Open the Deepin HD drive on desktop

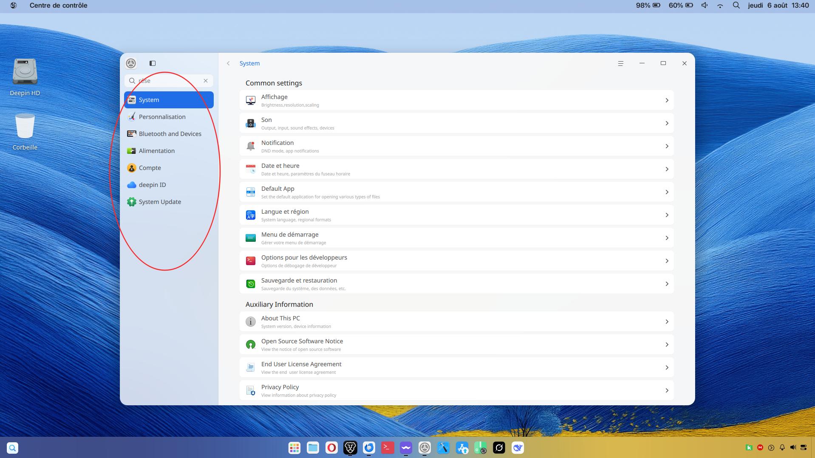[25, 77]
